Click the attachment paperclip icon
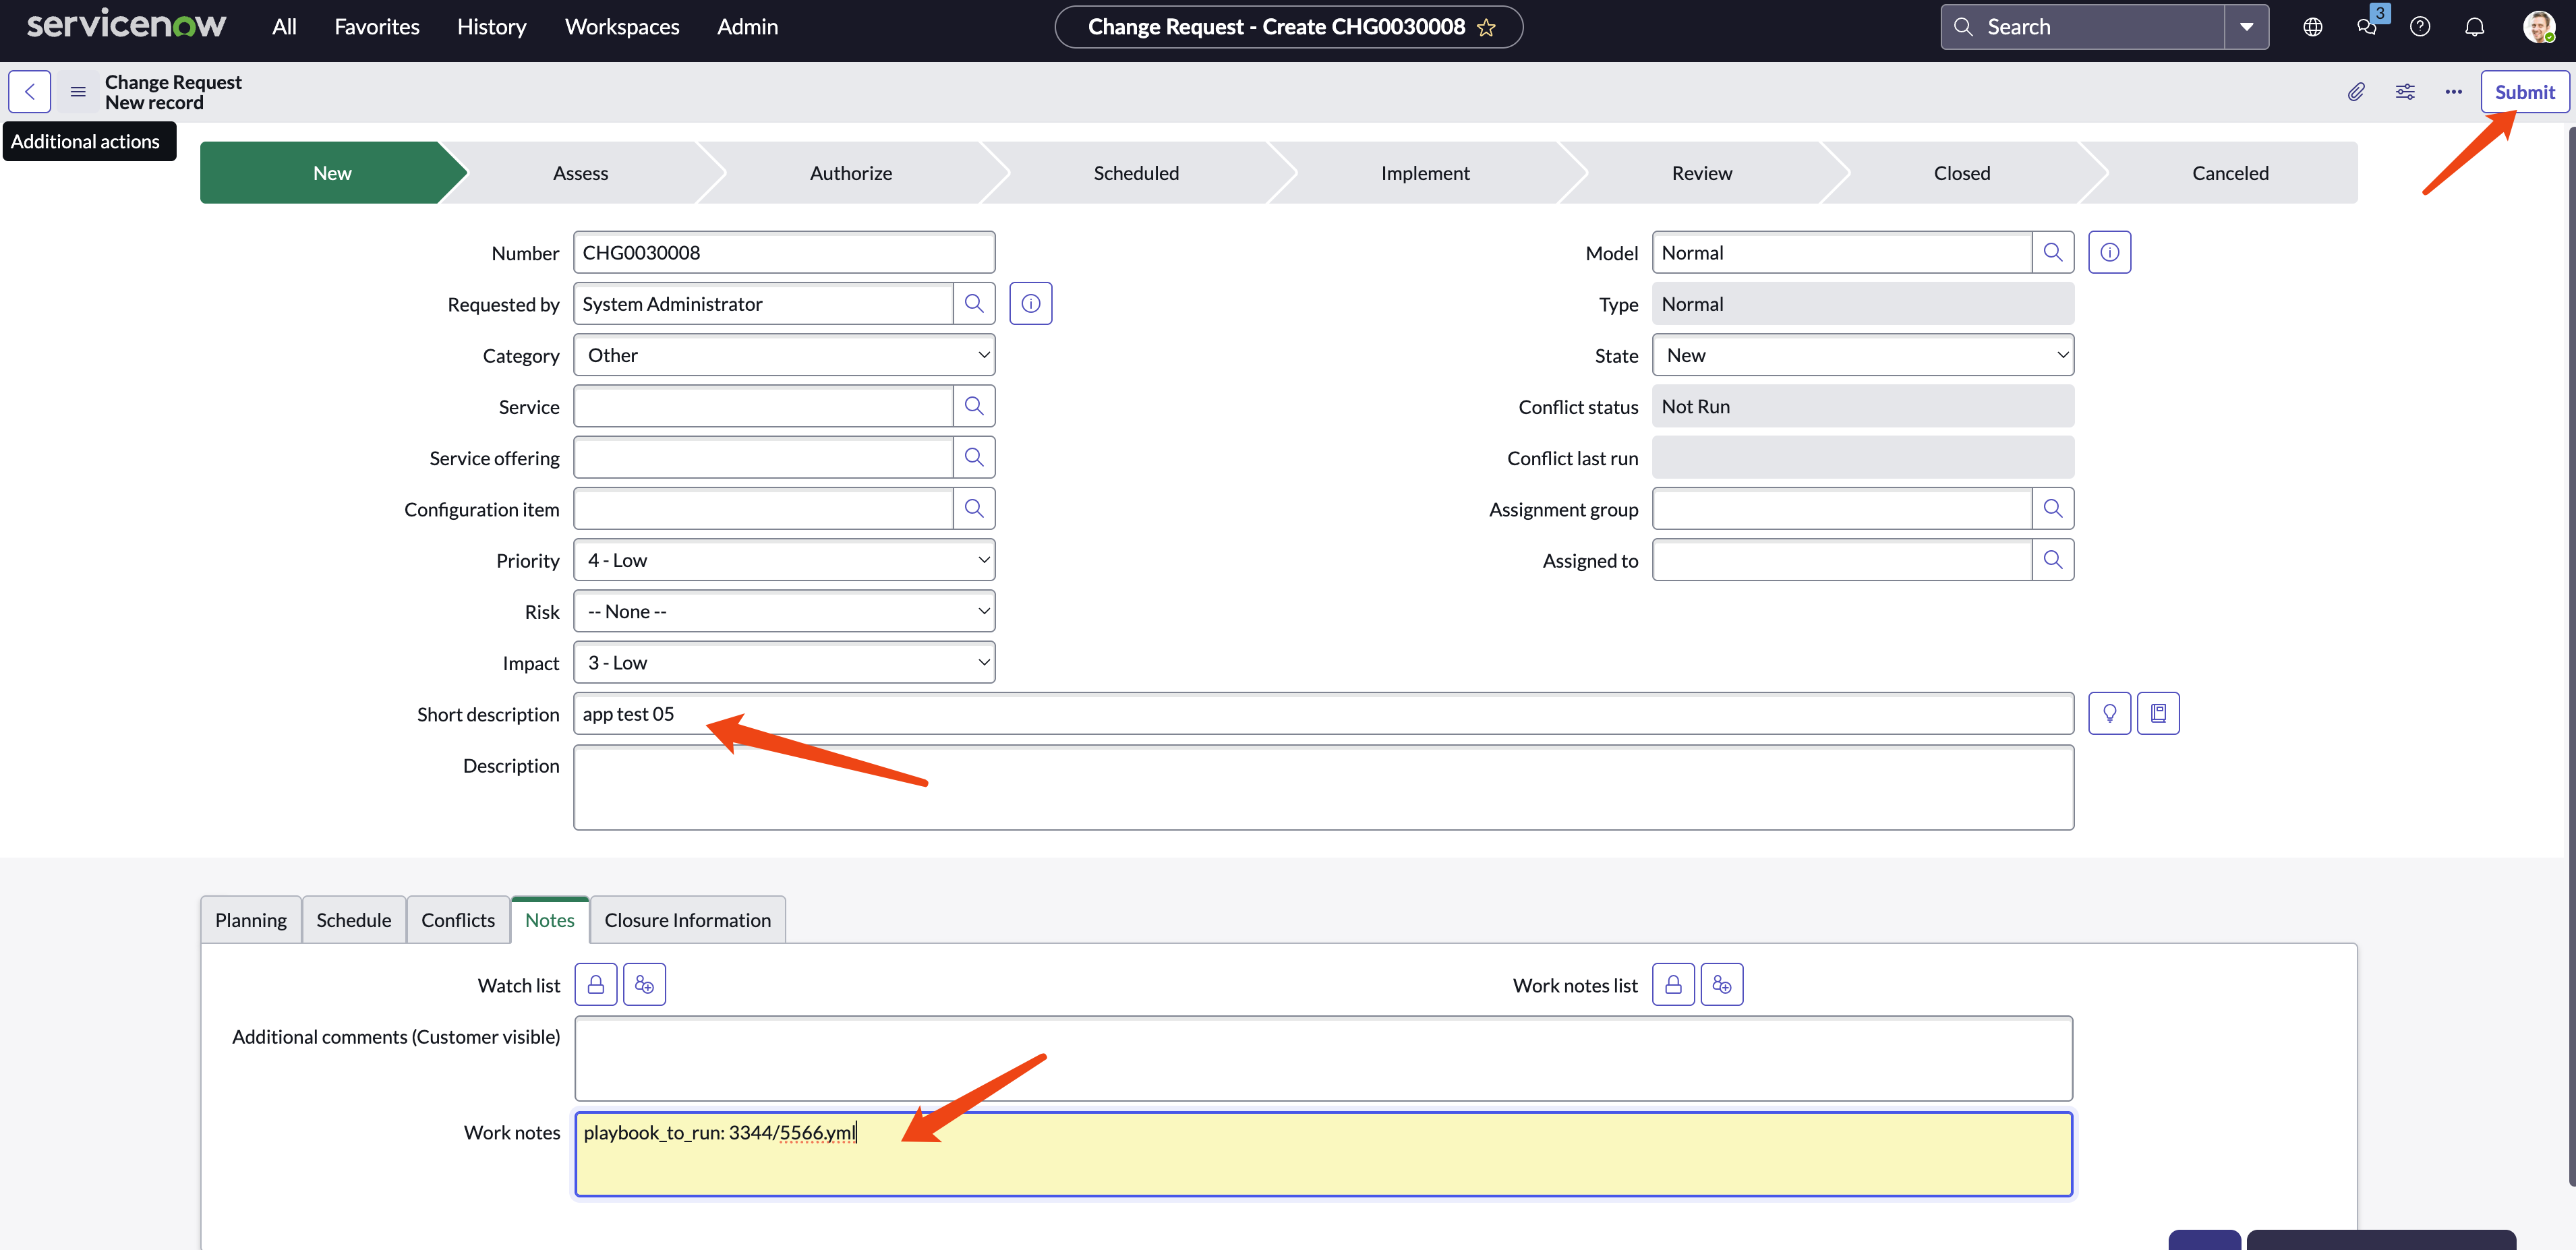The height and width of the screenshot is (1250, 2576). click(x=2356, y=92)
